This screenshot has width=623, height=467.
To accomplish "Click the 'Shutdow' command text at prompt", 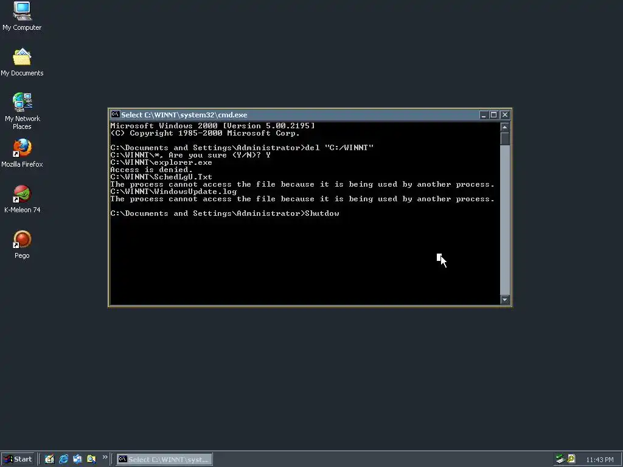I will (322, 213).
